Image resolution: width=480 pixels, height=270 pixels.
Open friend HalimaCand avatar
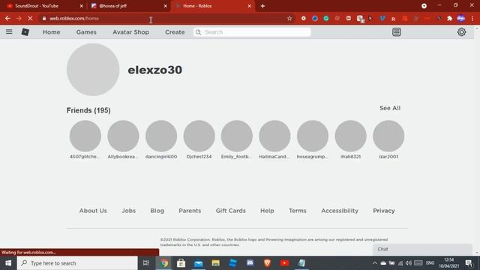[274, 136]
